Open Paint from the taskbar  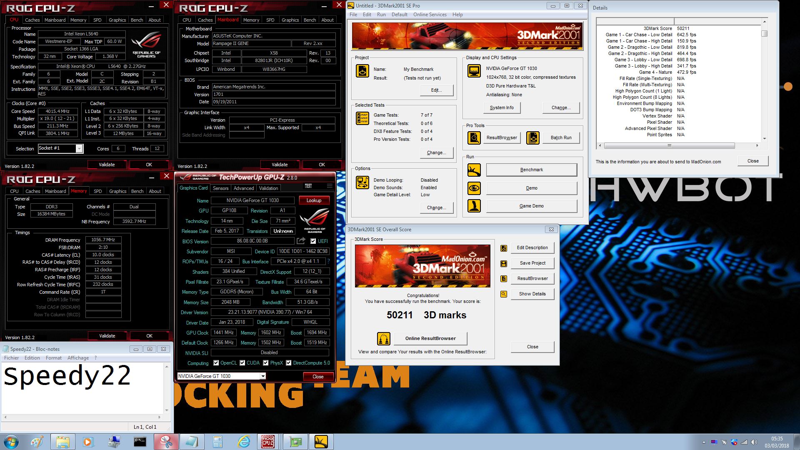tap(37, 442)
